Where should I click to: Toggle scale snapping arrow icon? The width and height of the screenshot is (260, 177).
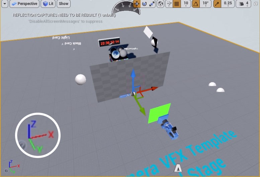click(x=217, y=4)
